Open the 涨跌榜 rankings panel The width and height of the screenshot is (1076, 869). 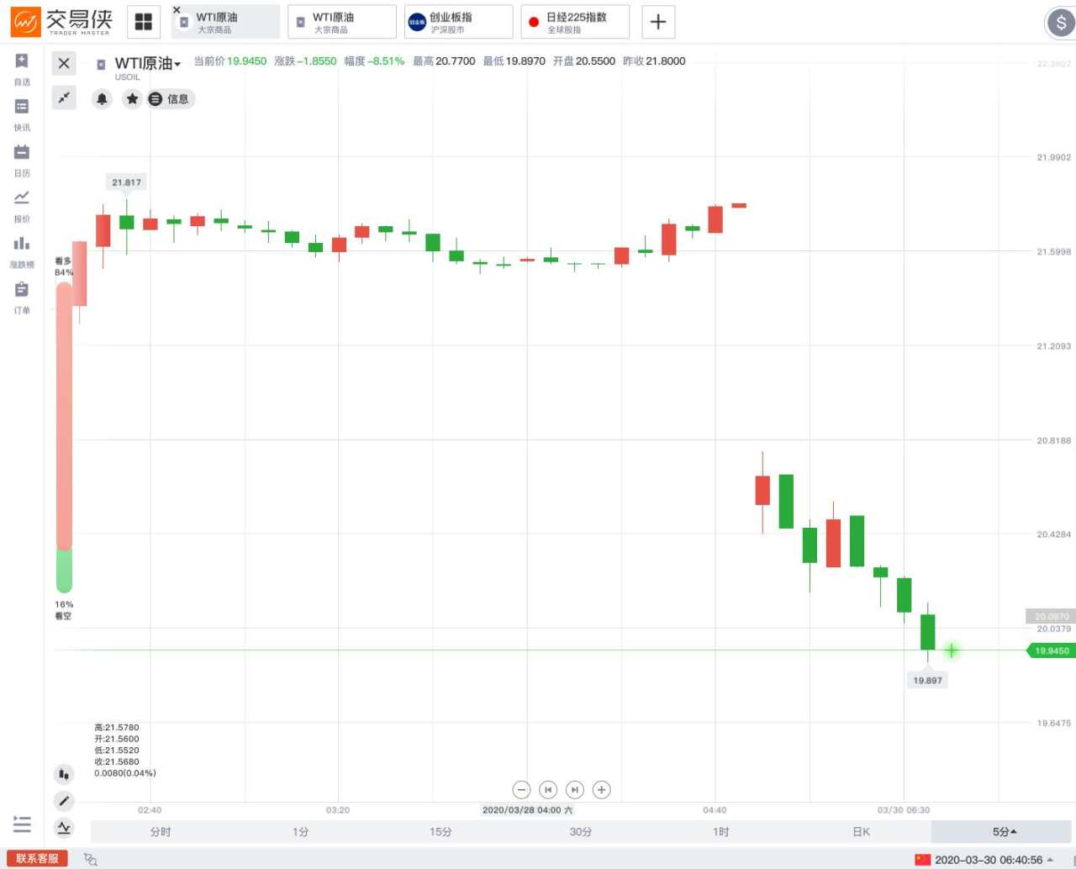click(x=21, y=250)
